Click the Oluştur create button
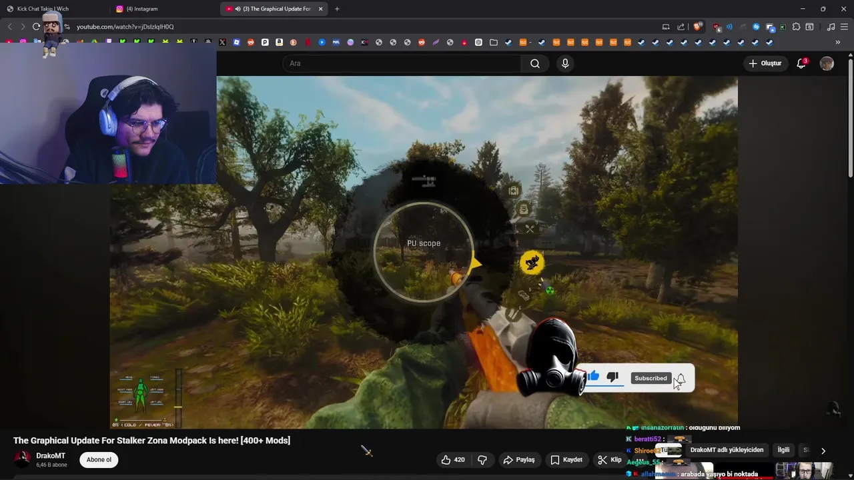This screenshot has width=854, height=480. [x=765, y=63]
